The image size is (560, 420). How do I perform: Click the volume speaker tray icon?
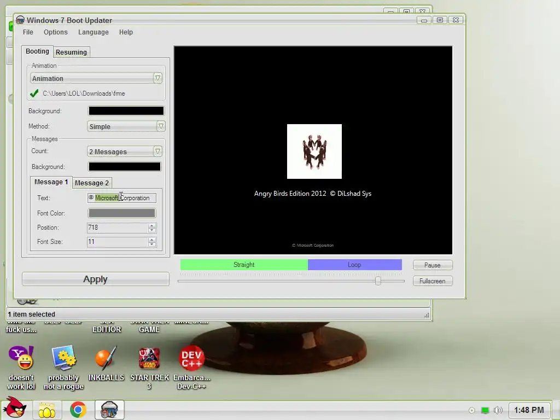(498, 410)
